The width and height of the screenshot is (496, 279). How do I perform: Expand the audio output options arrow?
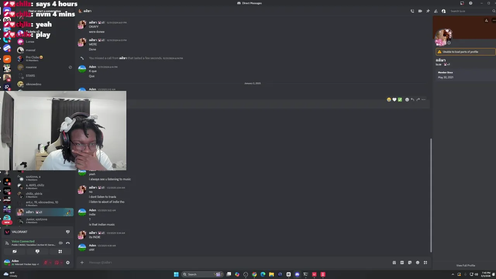(62, 262)
